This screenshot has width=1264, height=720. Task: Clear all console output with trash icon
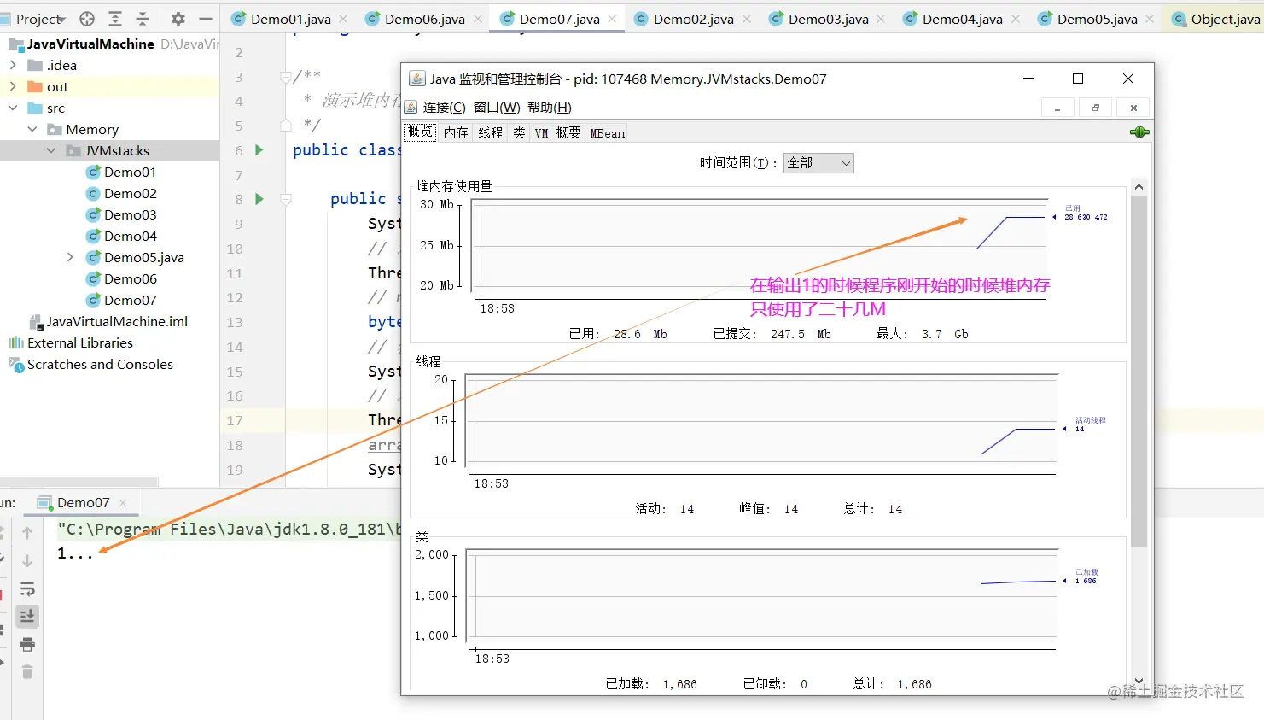[x=27, y=672]
